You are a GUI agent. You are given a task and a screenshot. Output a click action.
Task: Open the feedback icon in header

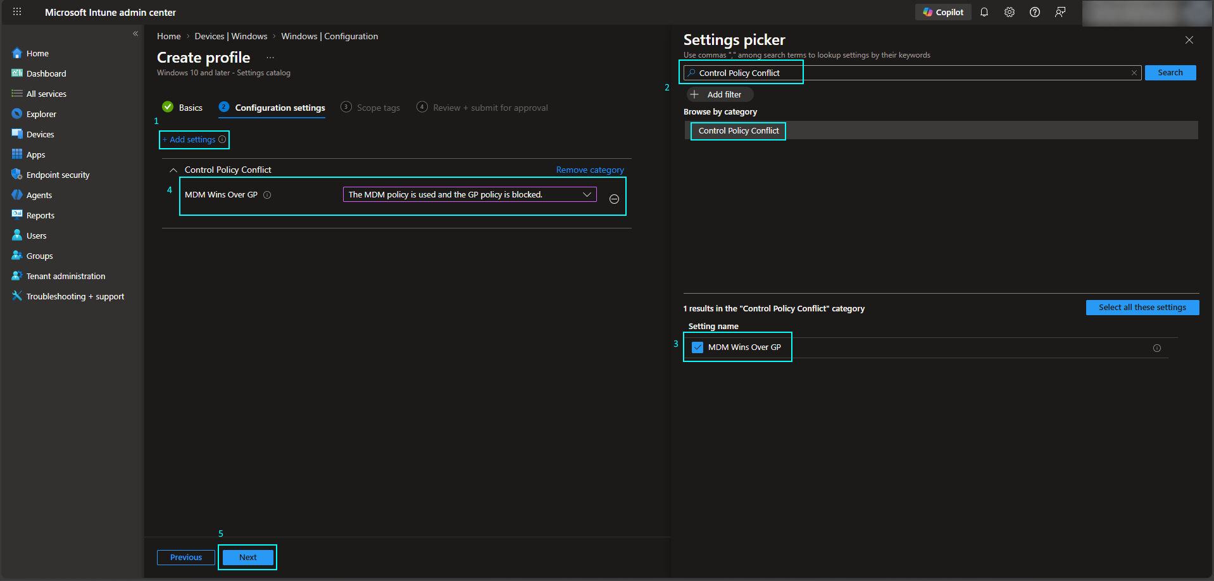click(1060, 12)
